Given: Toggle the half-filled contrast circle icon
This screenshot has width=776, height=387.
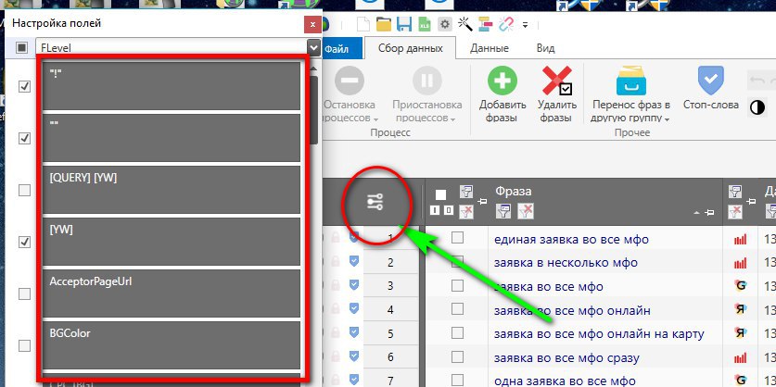Looking at the screenshot, I should [757, 107].
